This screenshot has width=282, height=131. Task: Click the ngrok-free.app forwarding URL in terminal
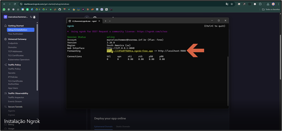[x=130, y=51]
